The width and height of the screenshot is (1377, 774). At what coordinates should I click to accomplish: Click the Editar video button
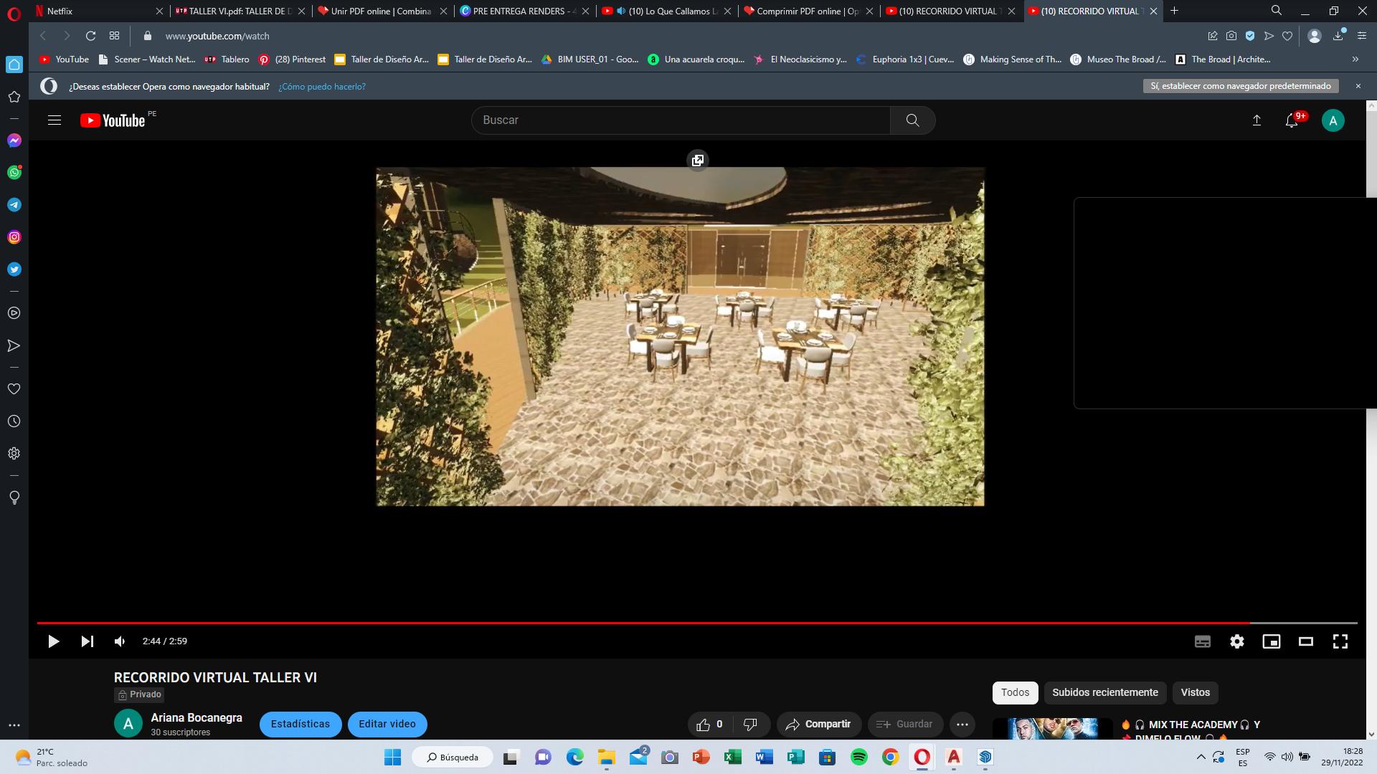(387, 724)
